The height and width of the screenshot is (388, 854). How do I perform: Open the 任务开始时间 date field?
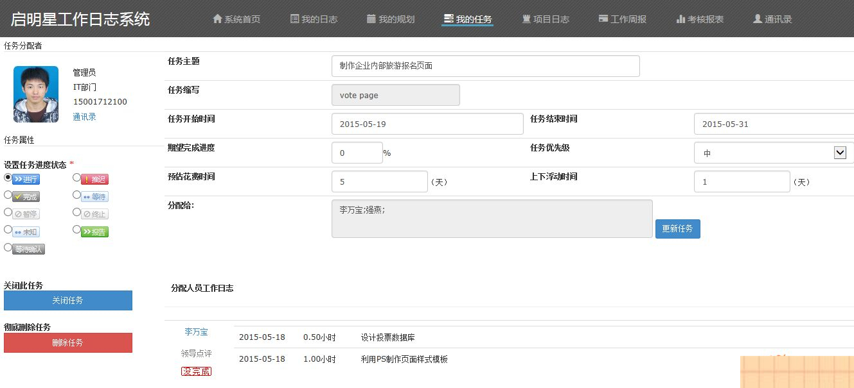427,123
